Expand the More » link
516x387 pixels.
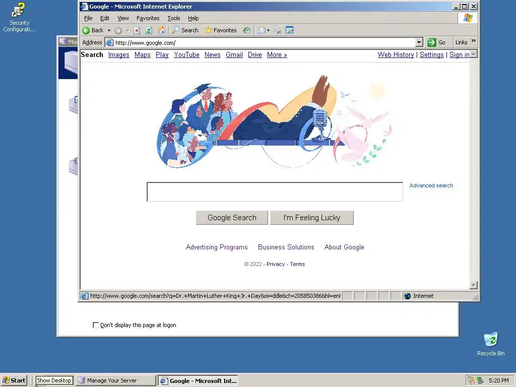pos(277,55)
